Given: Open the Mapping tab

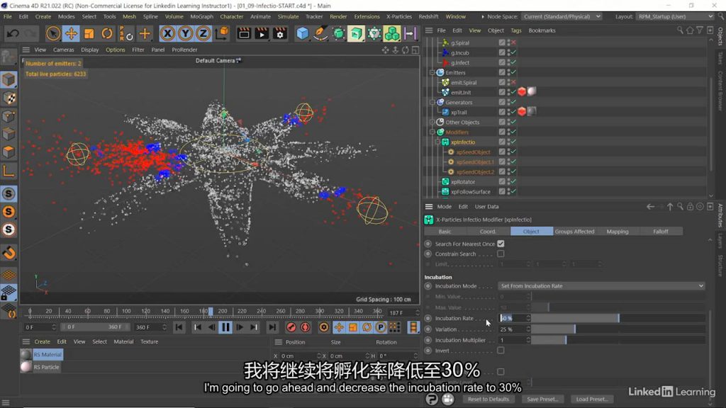Looking at the screenshot, I should (618, 232).
